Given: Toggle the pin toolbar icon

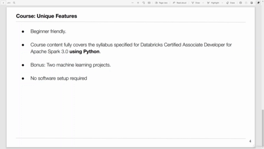Looking at the screenshot, I should pos(259,3).
